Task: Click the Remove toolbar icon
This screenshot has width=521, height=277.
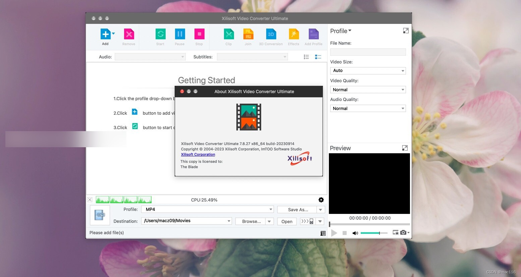Action: (x=129, y=34)
